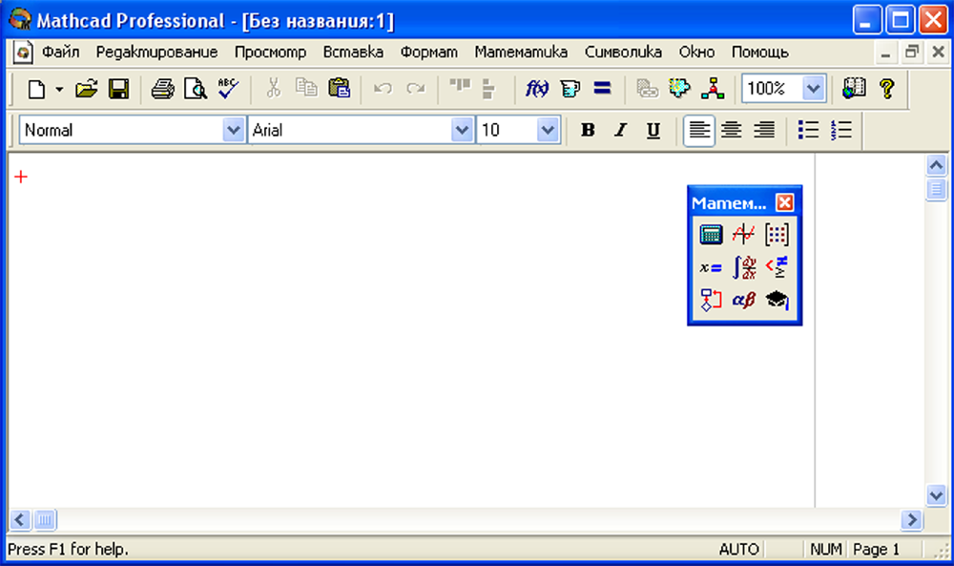The image size is (954, 566).
Task: Open the Формат menu
Action: 428,52
